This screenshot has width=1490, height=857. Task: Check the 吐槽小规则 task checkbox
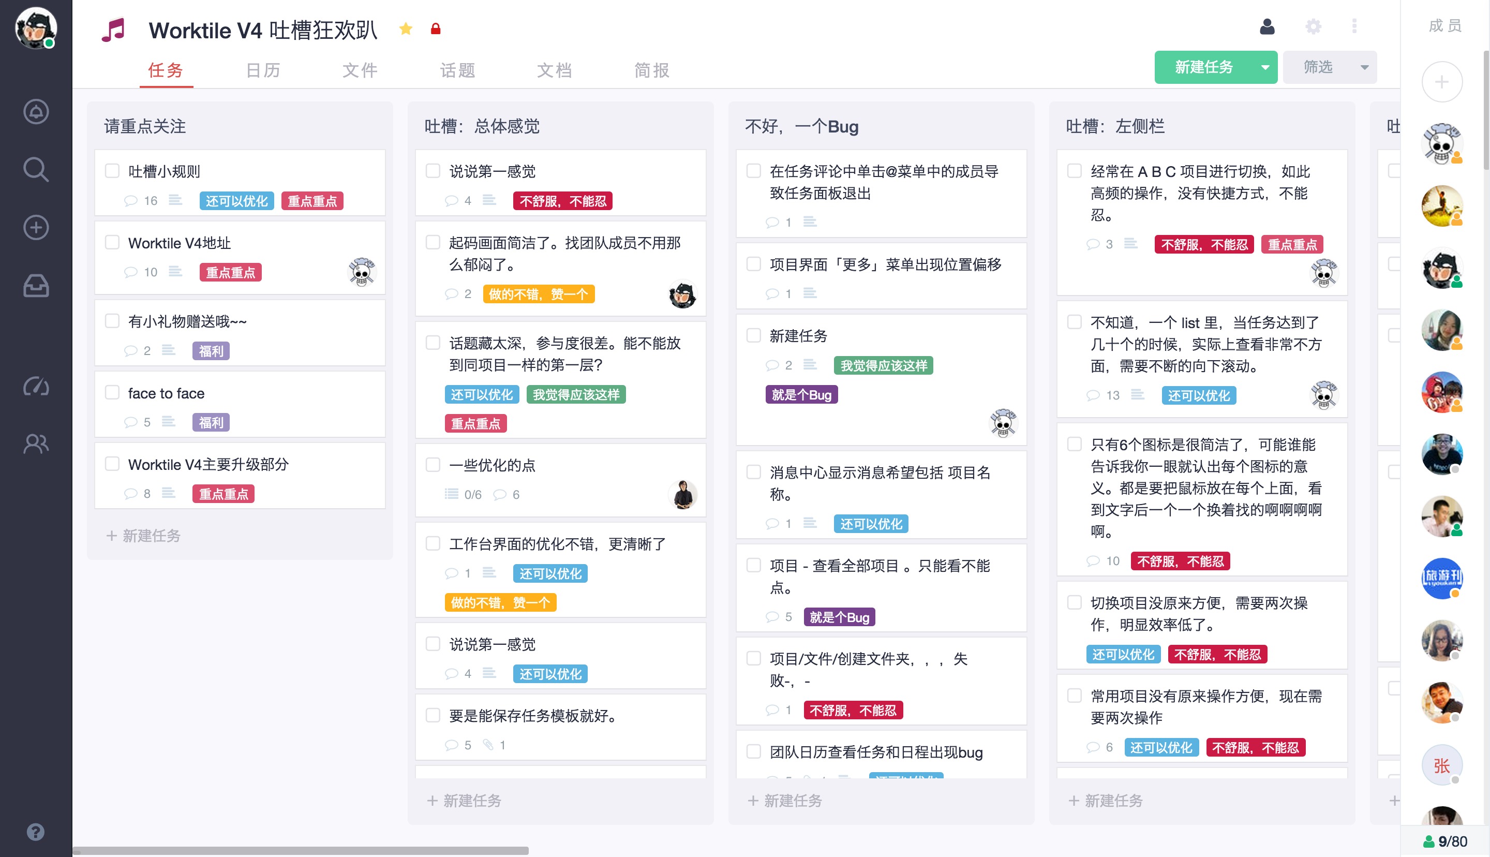112,171
